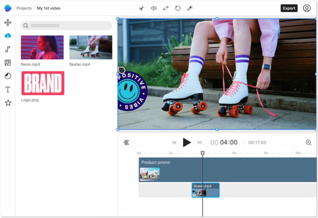This screenshot has height=218, width=318.
Task: Click the Export button
Action: [289, 8]
